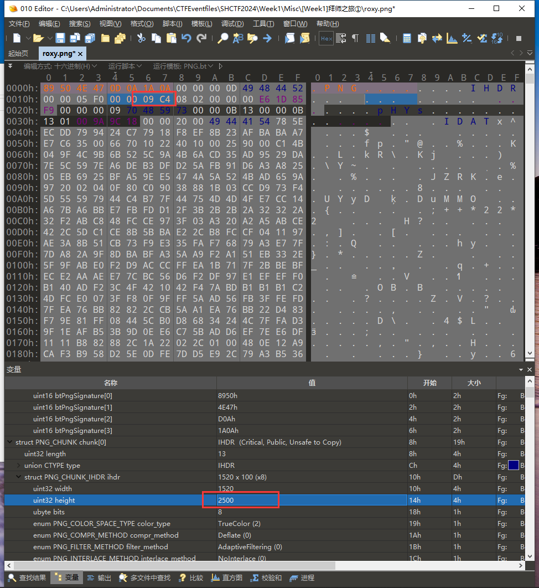Screen dimensions: 539x588
Task: Click the height value field 2500
Action: [x=241, y=500]
